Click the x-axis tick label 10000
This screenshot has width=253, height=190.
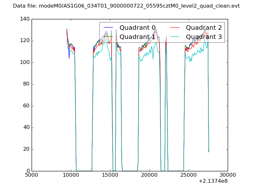tap(71, 175)
